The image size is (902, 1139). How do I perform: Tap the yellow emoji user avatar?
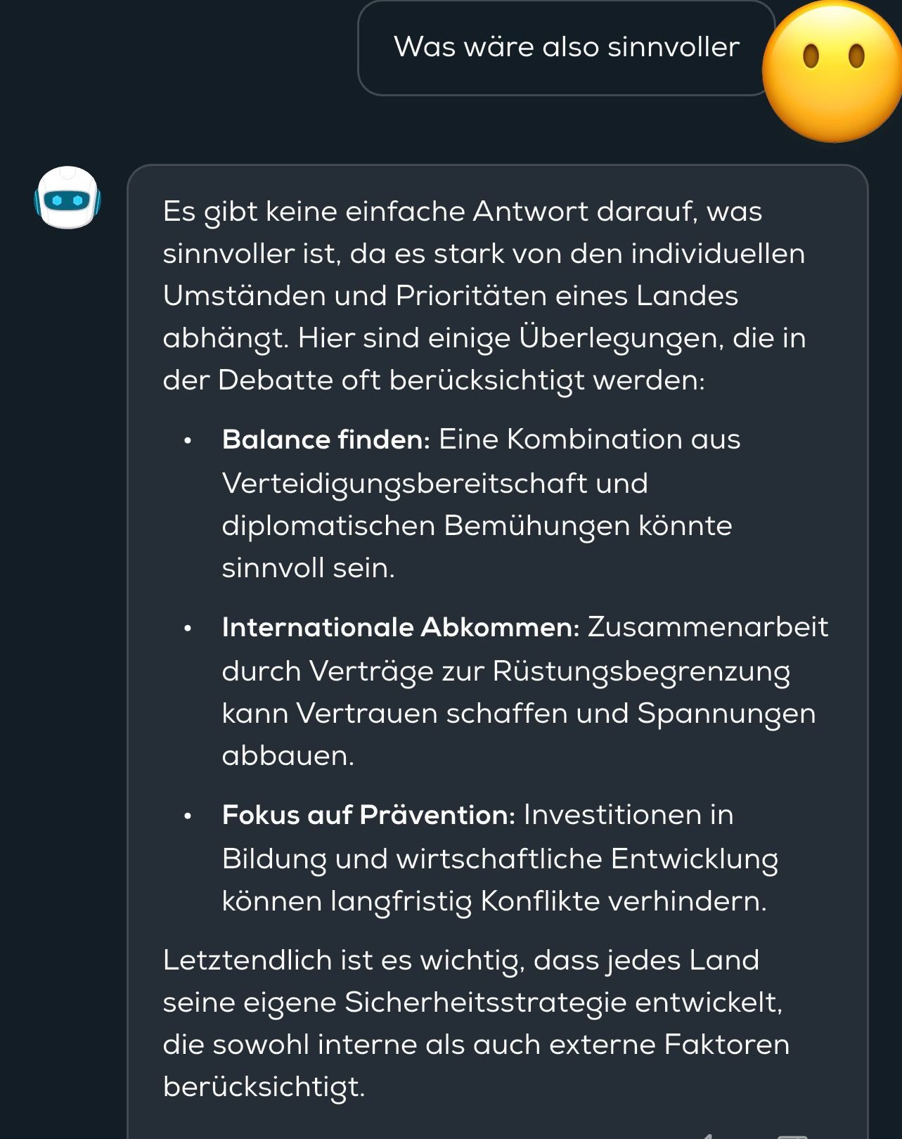[833, 71]
